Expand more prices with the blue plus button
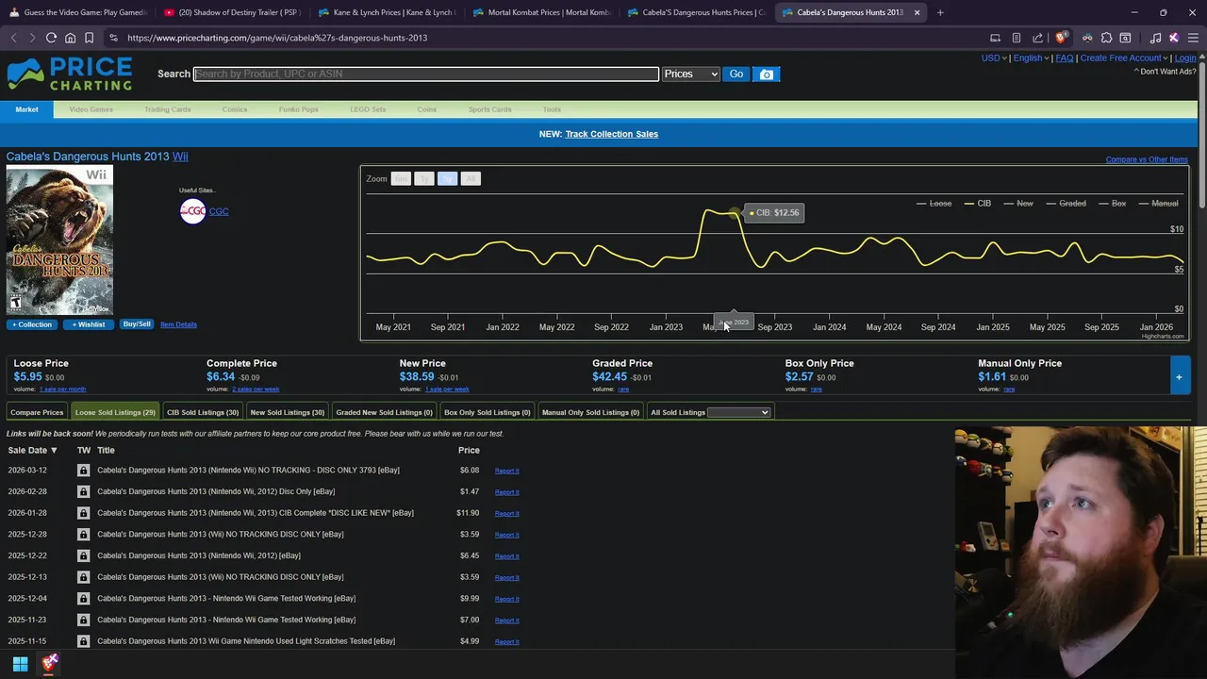The height and width of the screenshot is (679, 1207). pyautogui.click(x=1179, y=376)
